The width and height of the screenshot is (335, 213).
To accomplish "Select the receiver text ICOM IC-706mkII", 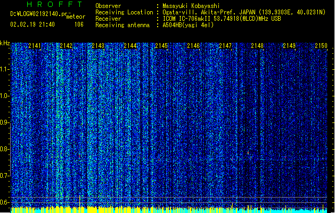I will tap(187, 19).
